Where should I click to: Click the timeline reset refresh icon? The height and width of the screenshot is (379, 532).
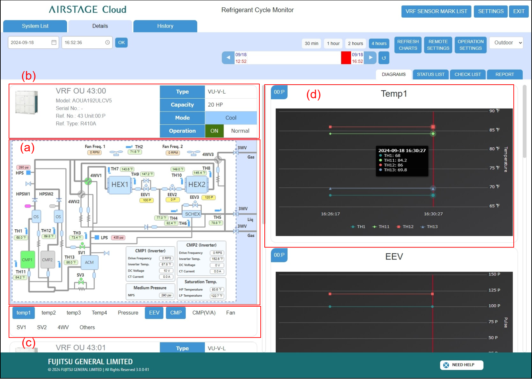pos(384,58)
